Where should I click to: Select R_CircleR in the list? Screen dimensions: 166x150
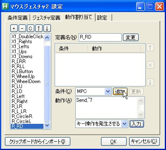click(x=27, y=116)
